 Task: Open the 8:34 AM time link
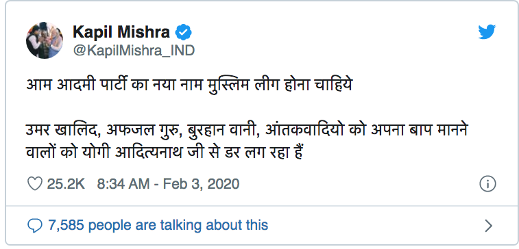coord(123,184)
